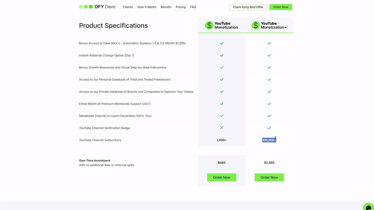Click Instant AdSense Change Option text
The image size is (374, 210).
pos(106,55)
